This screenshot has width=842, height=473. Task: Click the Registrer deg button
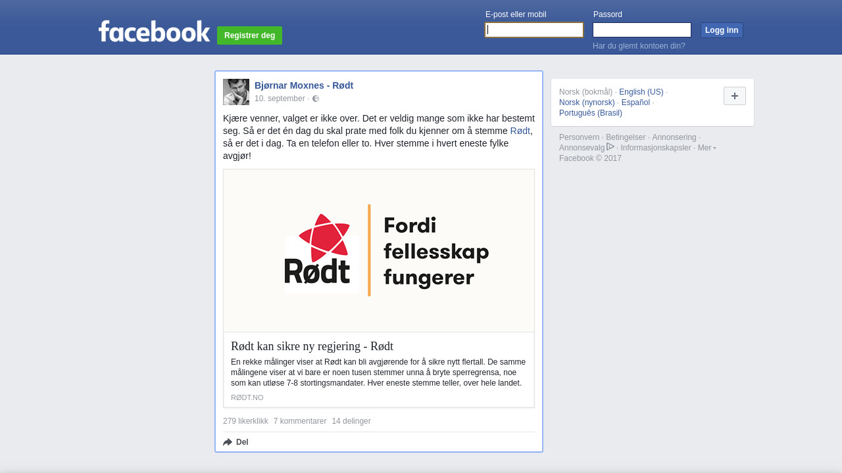click(x=249, y=35)
